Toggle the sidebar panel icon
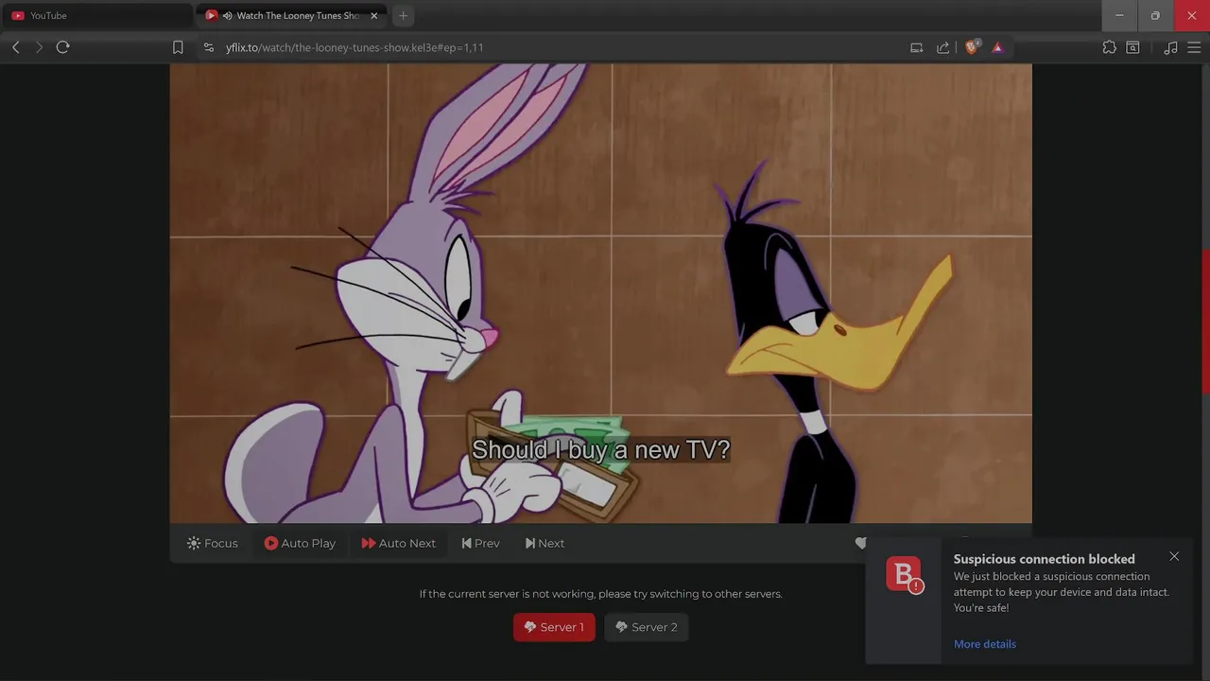Viewport: 1210px width, 681px height. point(1132,47)
